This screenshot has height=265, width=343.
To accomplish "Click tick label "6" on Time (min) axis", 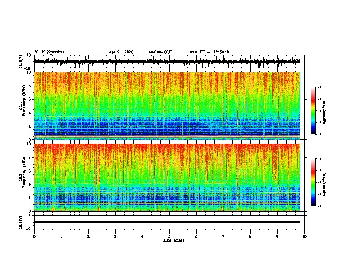I will (197, 236).
